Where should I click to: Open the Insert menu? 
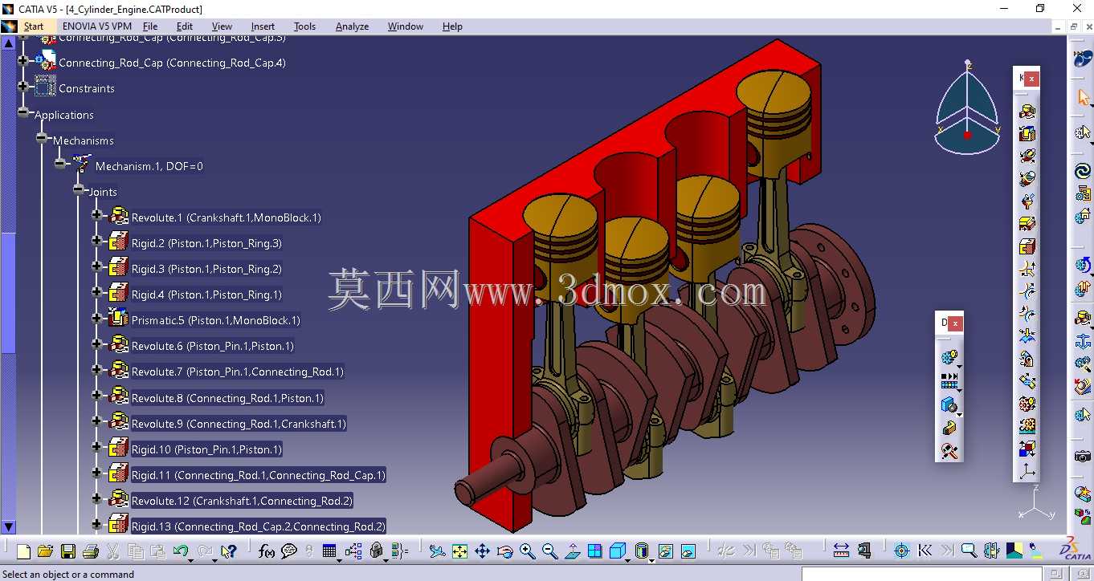pos(263,26)
